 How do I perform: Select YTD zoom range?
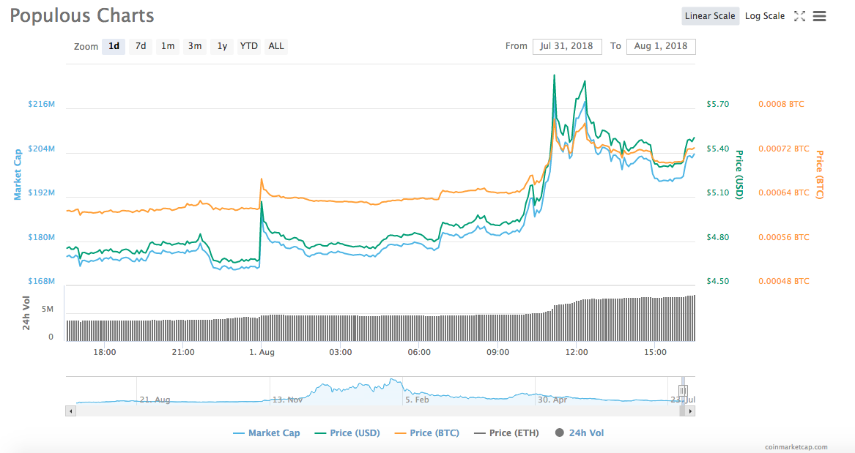[249, 46]
